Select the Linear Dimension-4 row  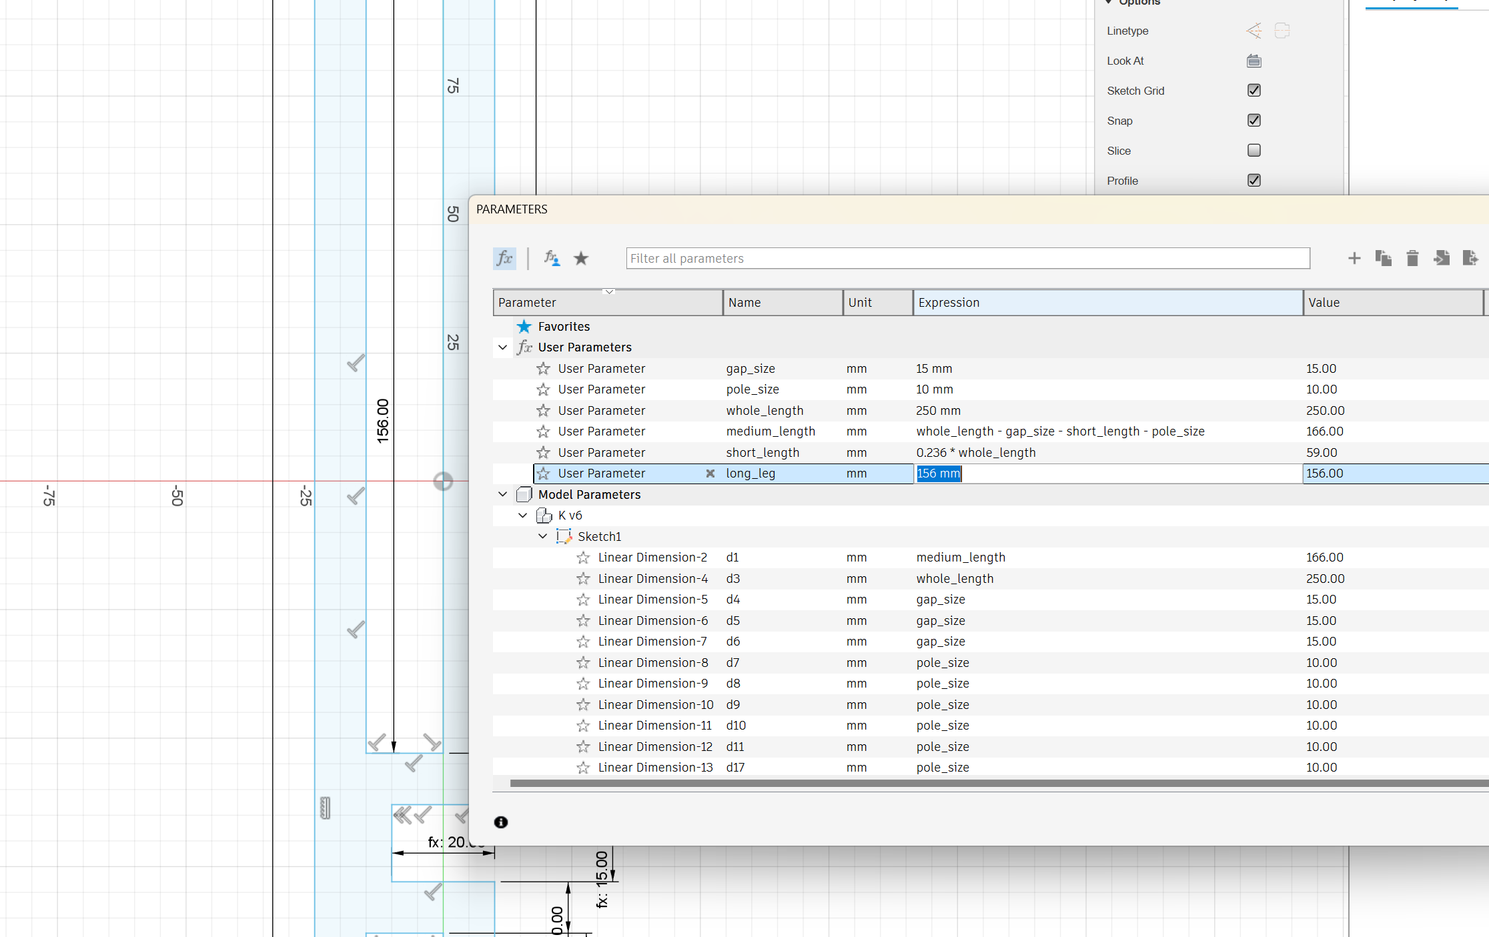[x=991, y=579]
